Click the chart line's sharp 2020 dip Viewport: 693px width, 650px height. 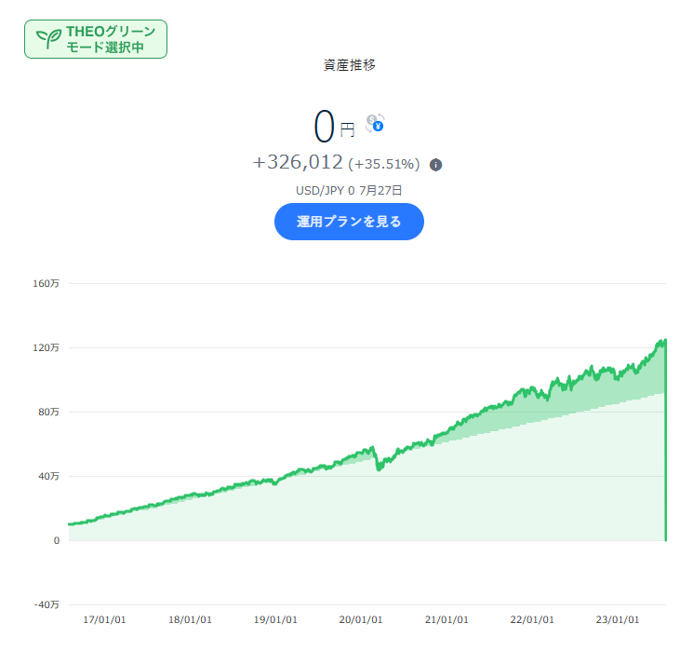[x=379, y=467]
